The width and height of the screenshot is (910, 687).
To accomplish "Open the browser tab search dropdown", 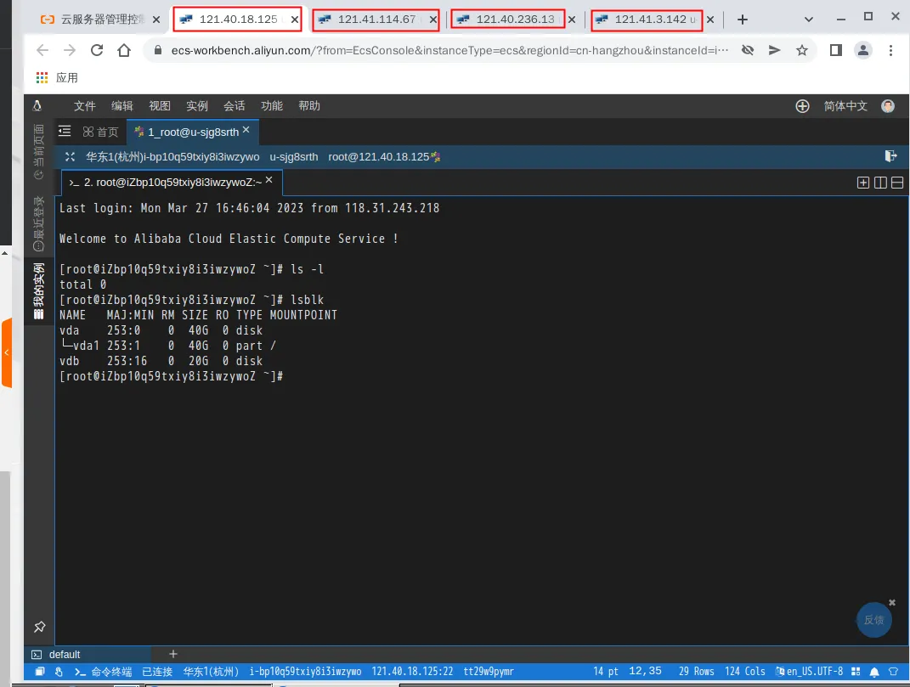I will tap(808, 20).
